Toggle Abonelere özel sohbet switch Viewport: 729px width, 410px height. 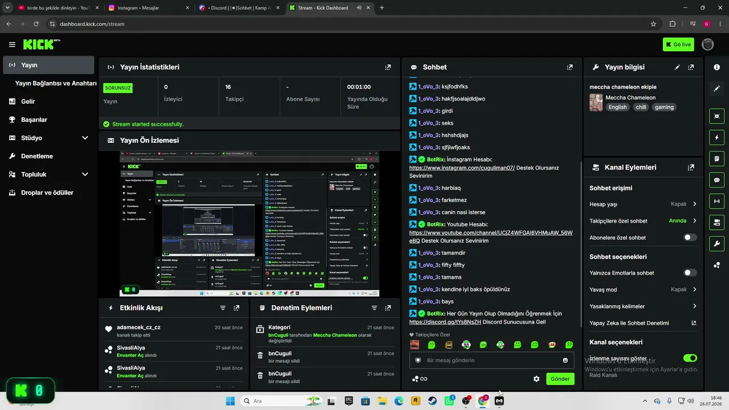[690, 237]
